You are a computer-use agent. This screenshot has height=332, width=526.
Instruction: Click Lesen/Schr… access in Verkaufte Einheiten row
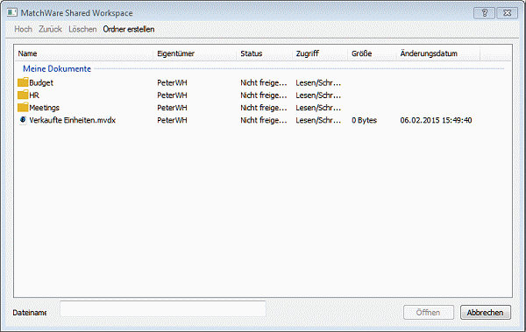tap(318, 120)
